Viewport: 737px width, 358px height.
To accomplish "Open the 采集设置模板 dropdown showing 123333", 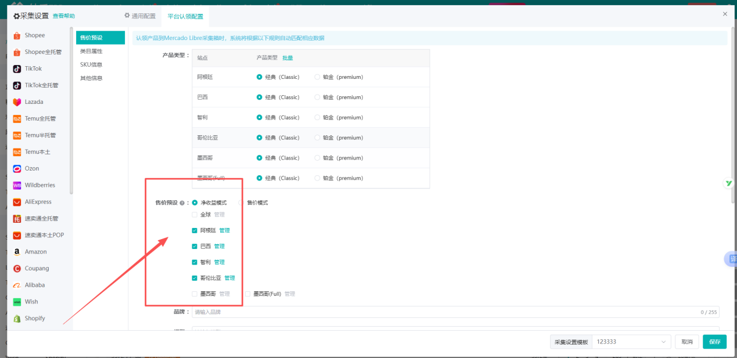I will 631,342.
